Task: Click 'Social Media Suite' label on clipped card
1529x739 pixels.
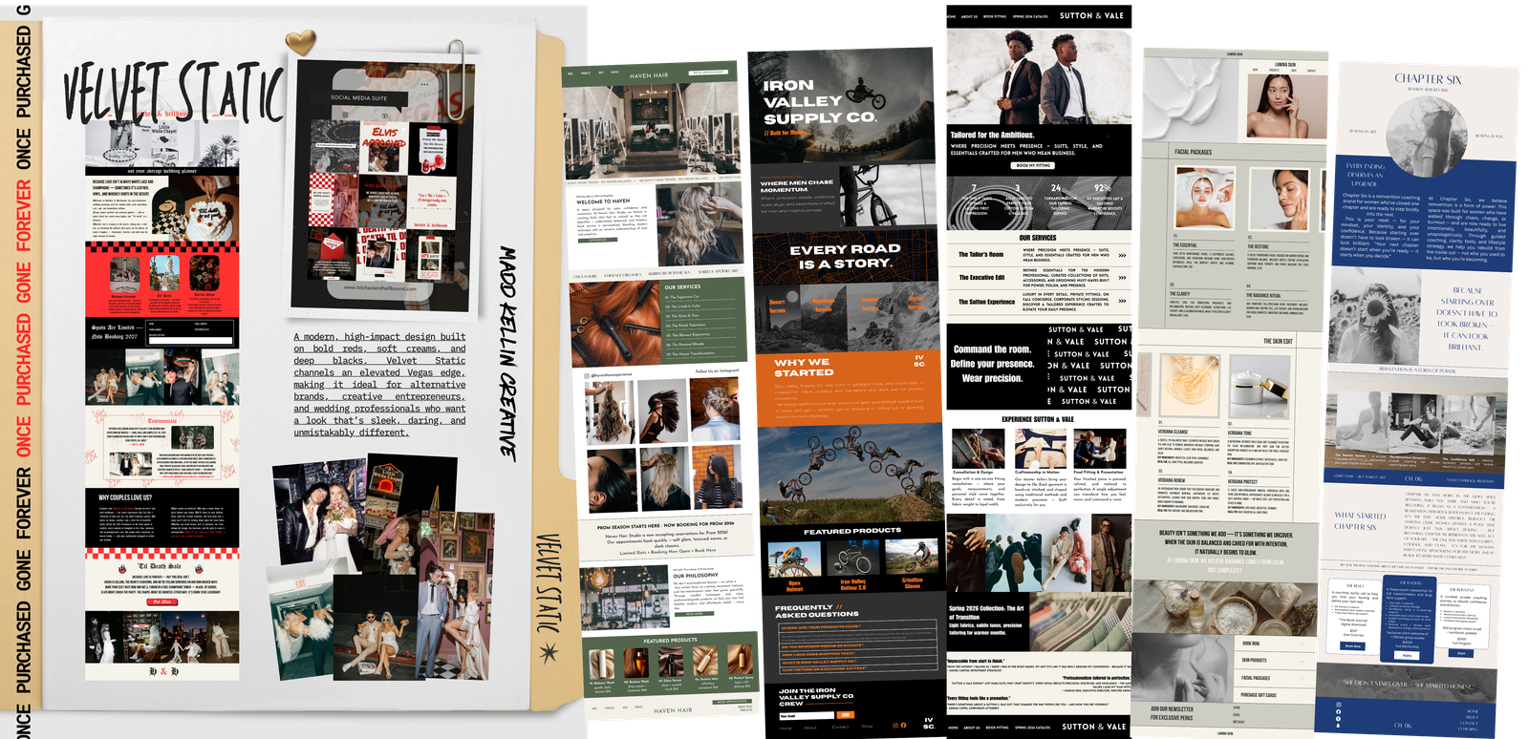Action: (358, 97)
